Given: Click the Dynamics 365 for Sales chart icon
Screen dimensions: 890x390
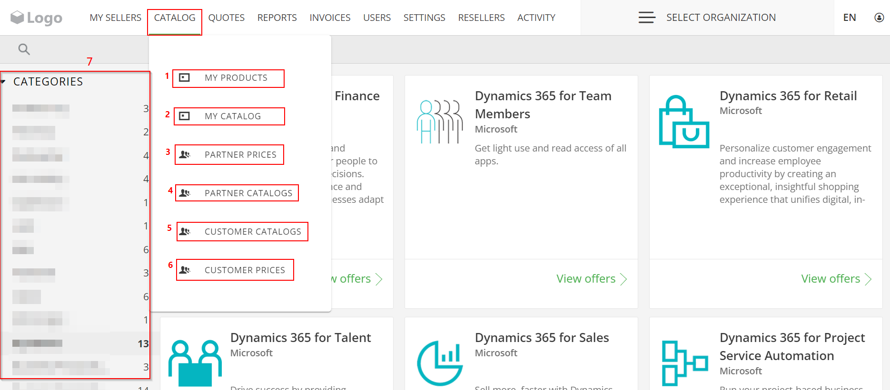Looking at the screenshot, I should pyautogui.click(x=440, y=363).
